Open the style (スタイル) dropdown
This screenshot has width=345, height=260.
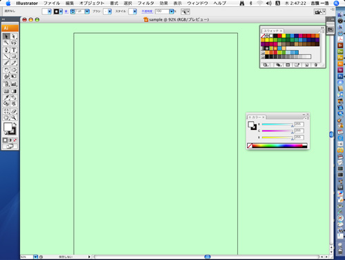tap(135, 11)
